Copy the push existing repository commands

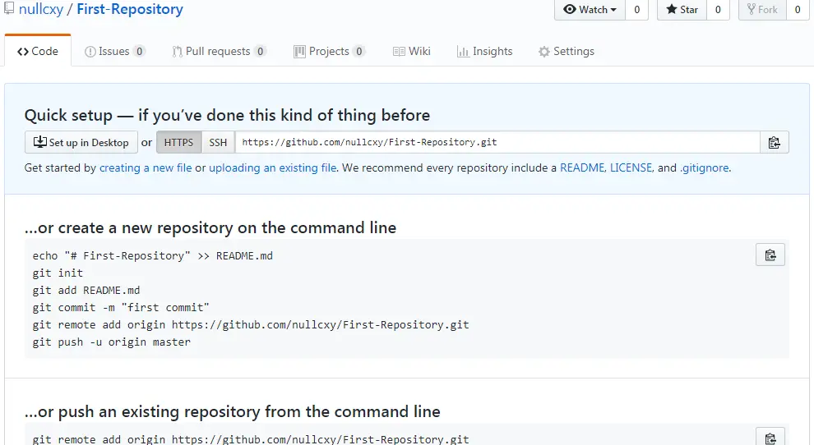pos(770,438)
